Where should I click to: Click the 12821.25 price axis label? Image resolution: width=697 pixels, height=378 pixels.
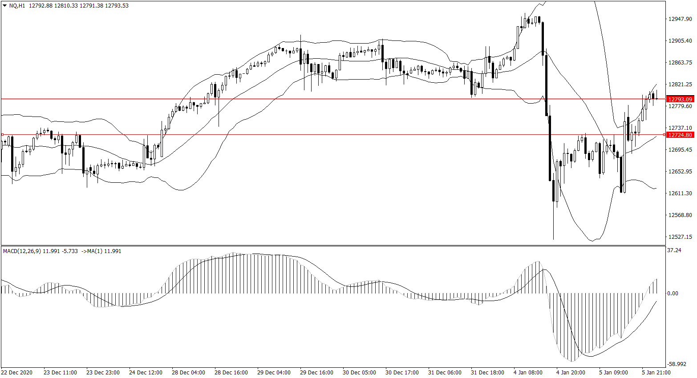pyautogui.click(x=680, y=84)
